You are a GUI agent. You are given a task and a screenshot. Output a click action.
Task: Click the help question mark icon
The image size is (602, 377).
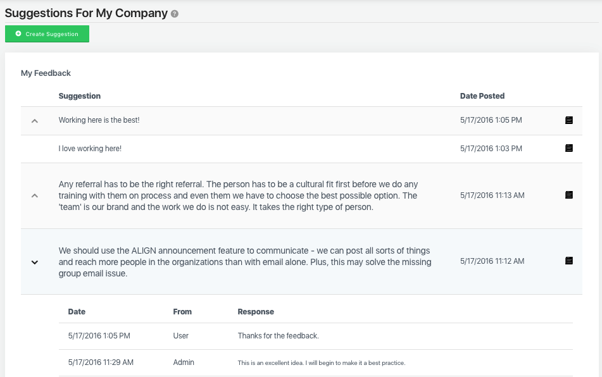[175, 13]
